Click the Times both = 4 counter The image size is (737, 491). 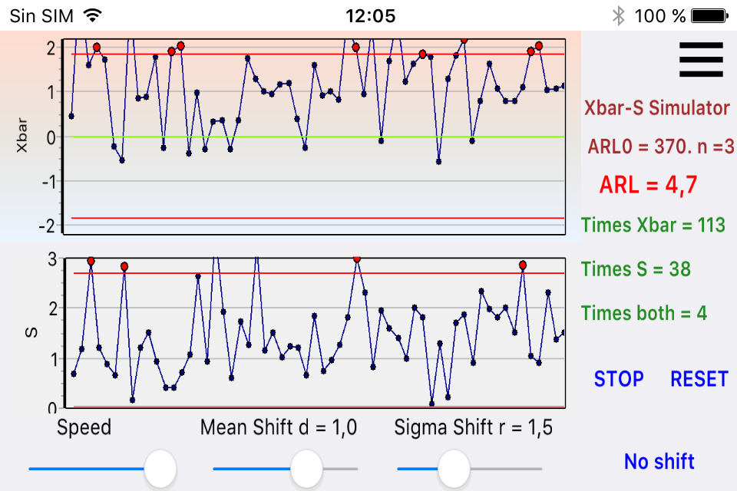[643, 313]
